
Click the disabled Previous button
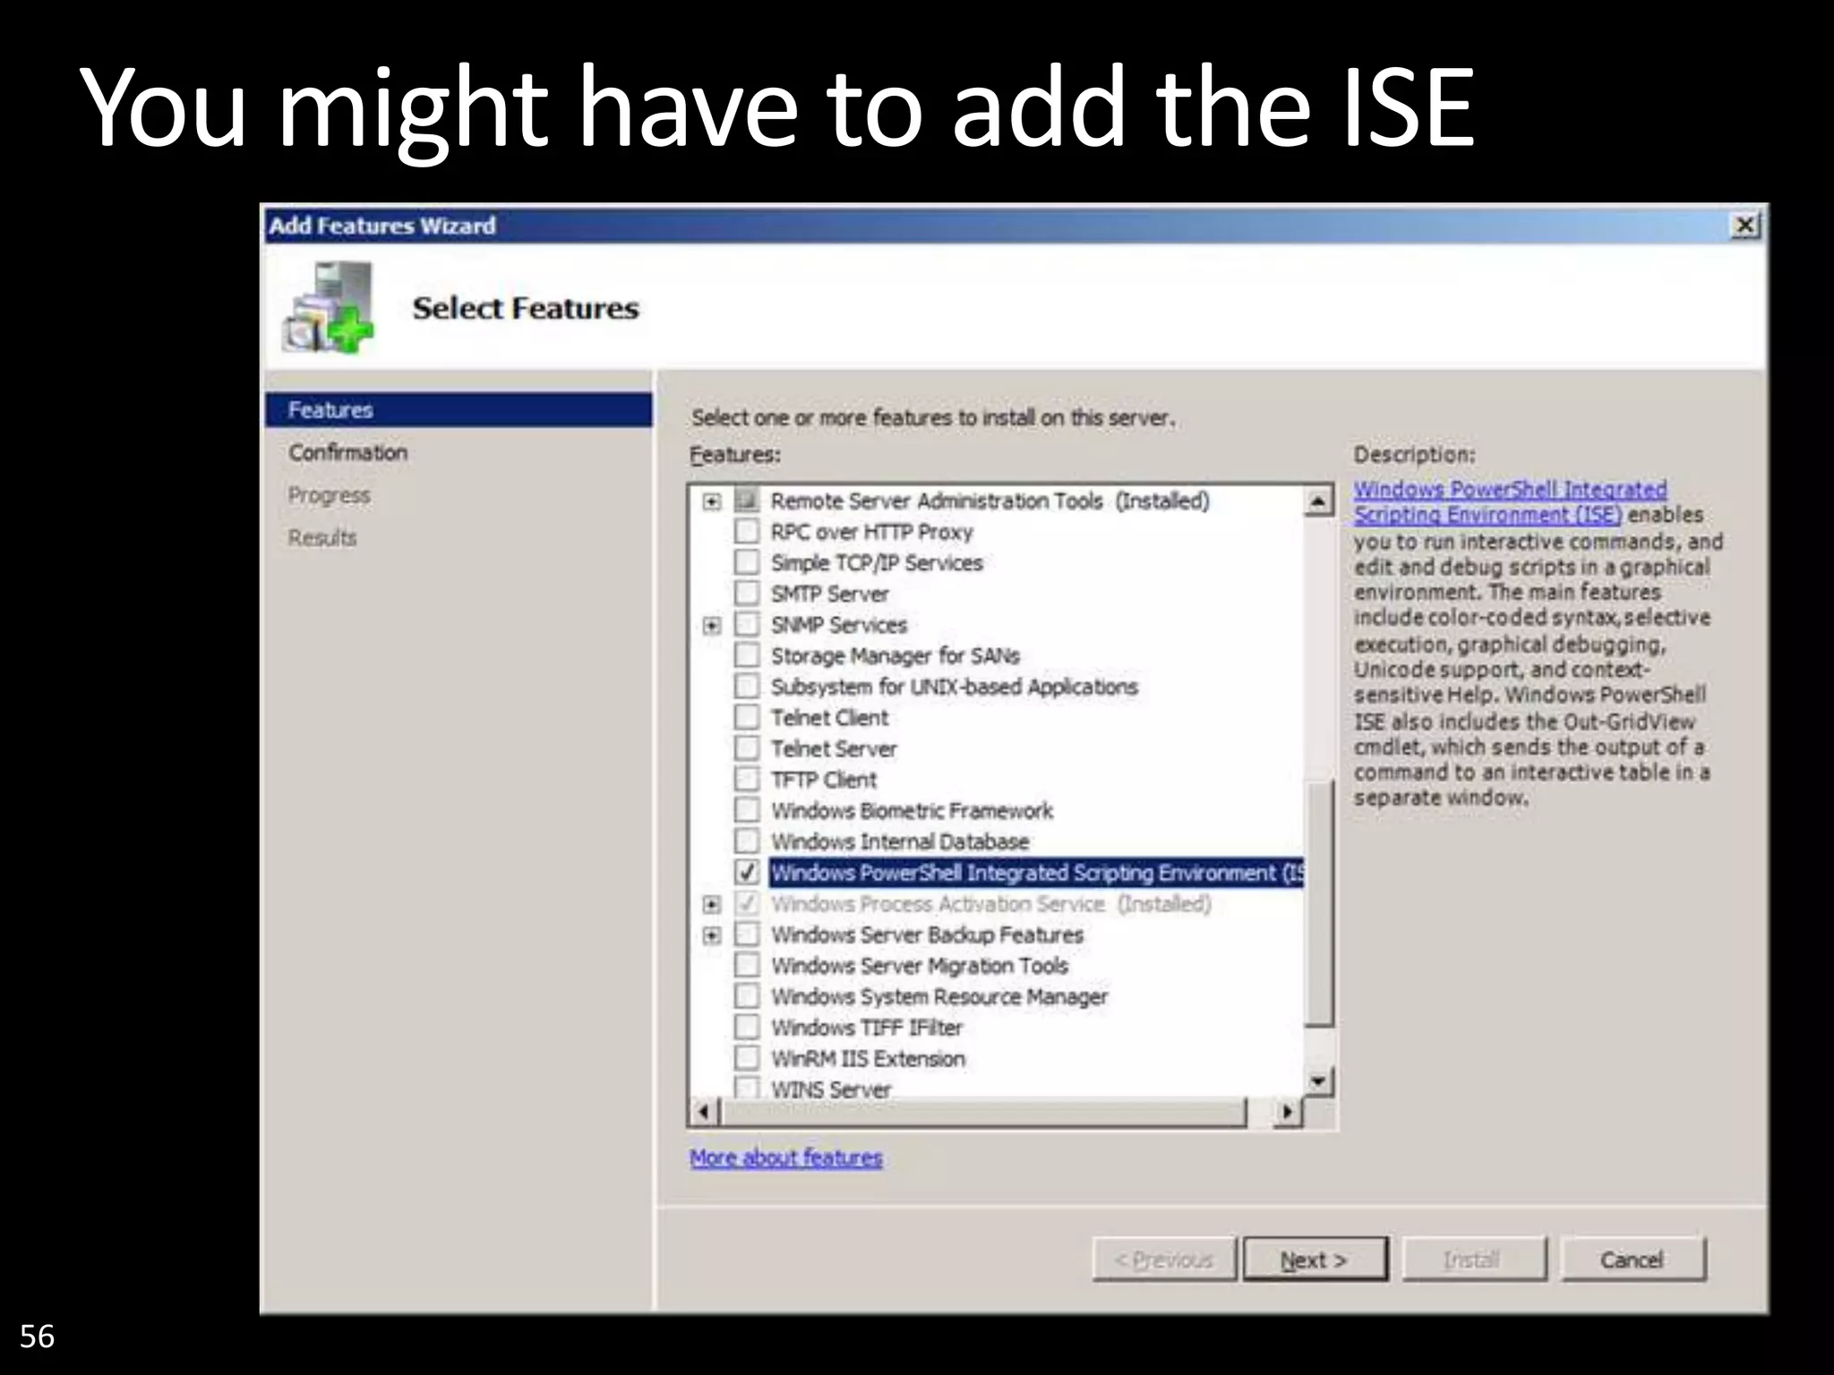coord(1164,1260)
